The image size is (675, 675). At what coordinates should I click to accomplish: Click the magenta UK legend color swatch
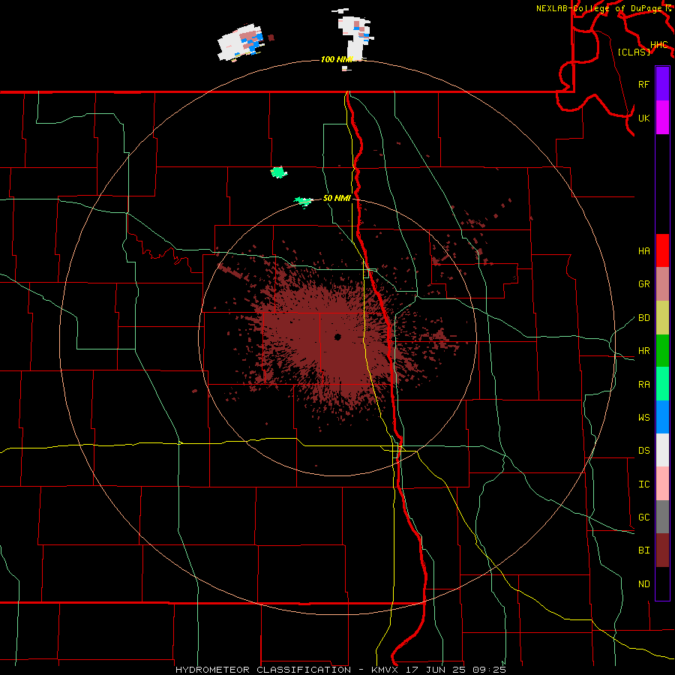[662, 118]
